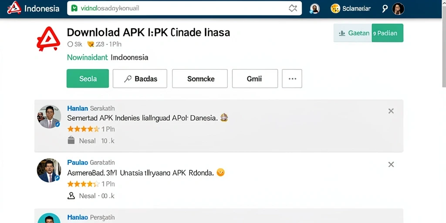Click the large red triangle app icon
The width and height of the screenshot is (446, 223).
48,39
